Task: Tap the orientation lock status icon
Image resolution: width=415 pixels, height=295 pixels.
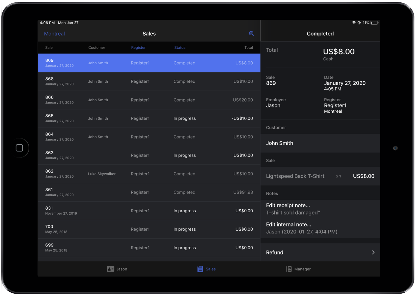Action: coord(359,23)
